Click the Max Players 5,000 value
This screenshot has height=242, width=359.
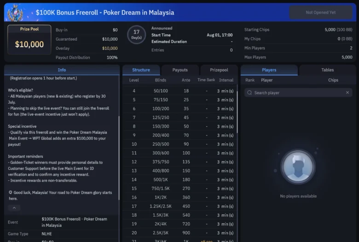pos(347,57)
